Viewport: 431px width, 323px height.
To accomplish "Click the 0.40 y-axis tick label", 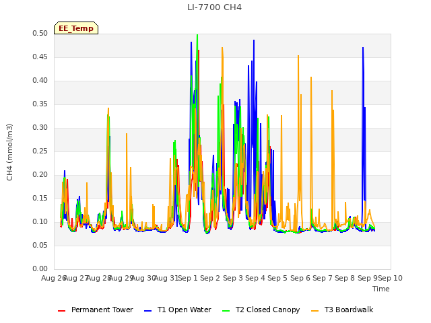I will coord(40,81).
